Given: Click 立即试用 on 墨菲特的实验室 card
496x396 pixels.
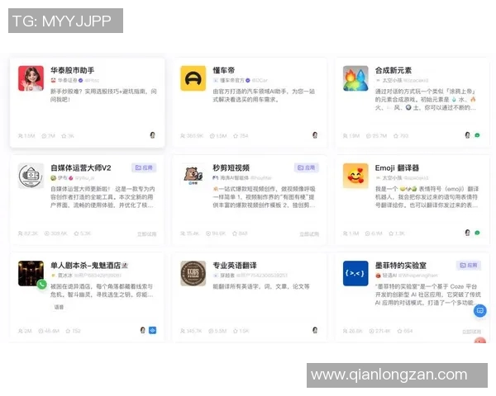Looking at the screenshot, I should (x=472, y=332).
